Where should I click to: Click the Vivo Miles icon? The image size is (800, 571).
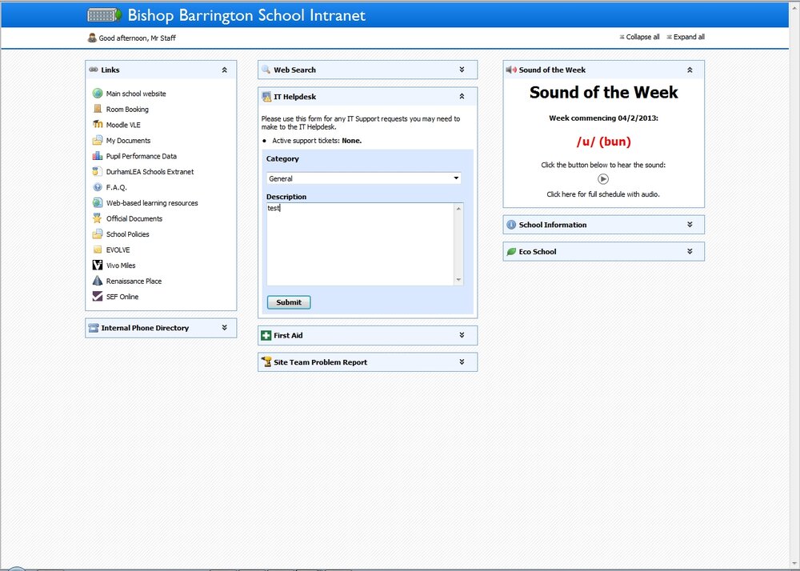click(98, 266)
